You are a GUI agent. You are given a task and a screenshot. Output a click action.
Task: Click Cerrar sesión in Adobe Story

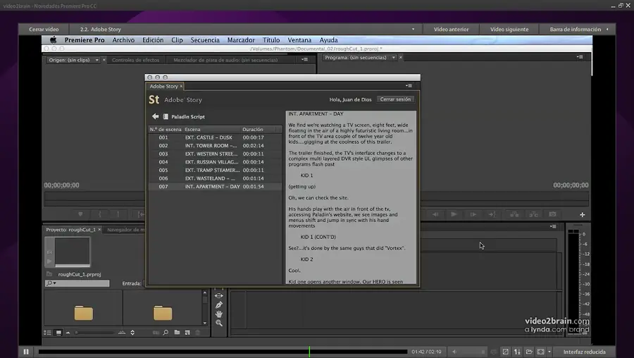[x=395, y=99]
